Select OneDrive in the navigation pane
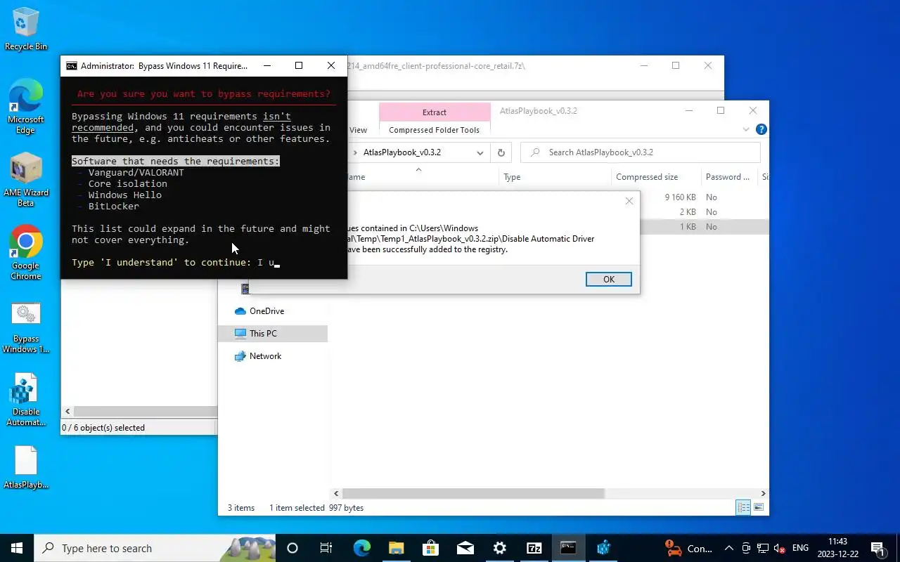 click(x=266, y=311)
